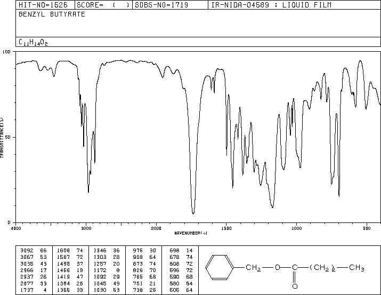This screenshot has width=381, height=295.
Task: Pick the 1346 wavenumber value
Action: 100,250
